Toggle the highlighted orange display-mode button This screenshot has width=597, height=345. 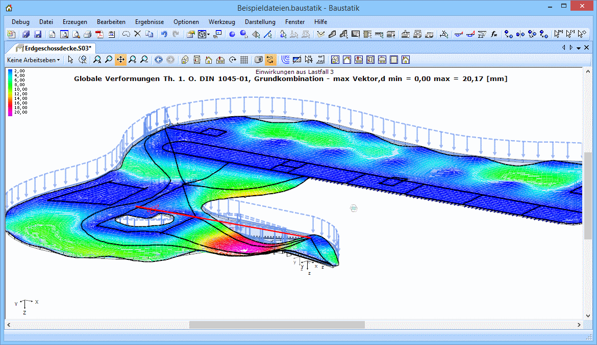coord(270,60)
